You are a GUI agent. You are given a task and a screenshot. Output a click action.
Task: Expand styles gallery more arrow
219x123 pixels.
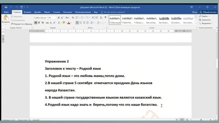click(196, 23)
